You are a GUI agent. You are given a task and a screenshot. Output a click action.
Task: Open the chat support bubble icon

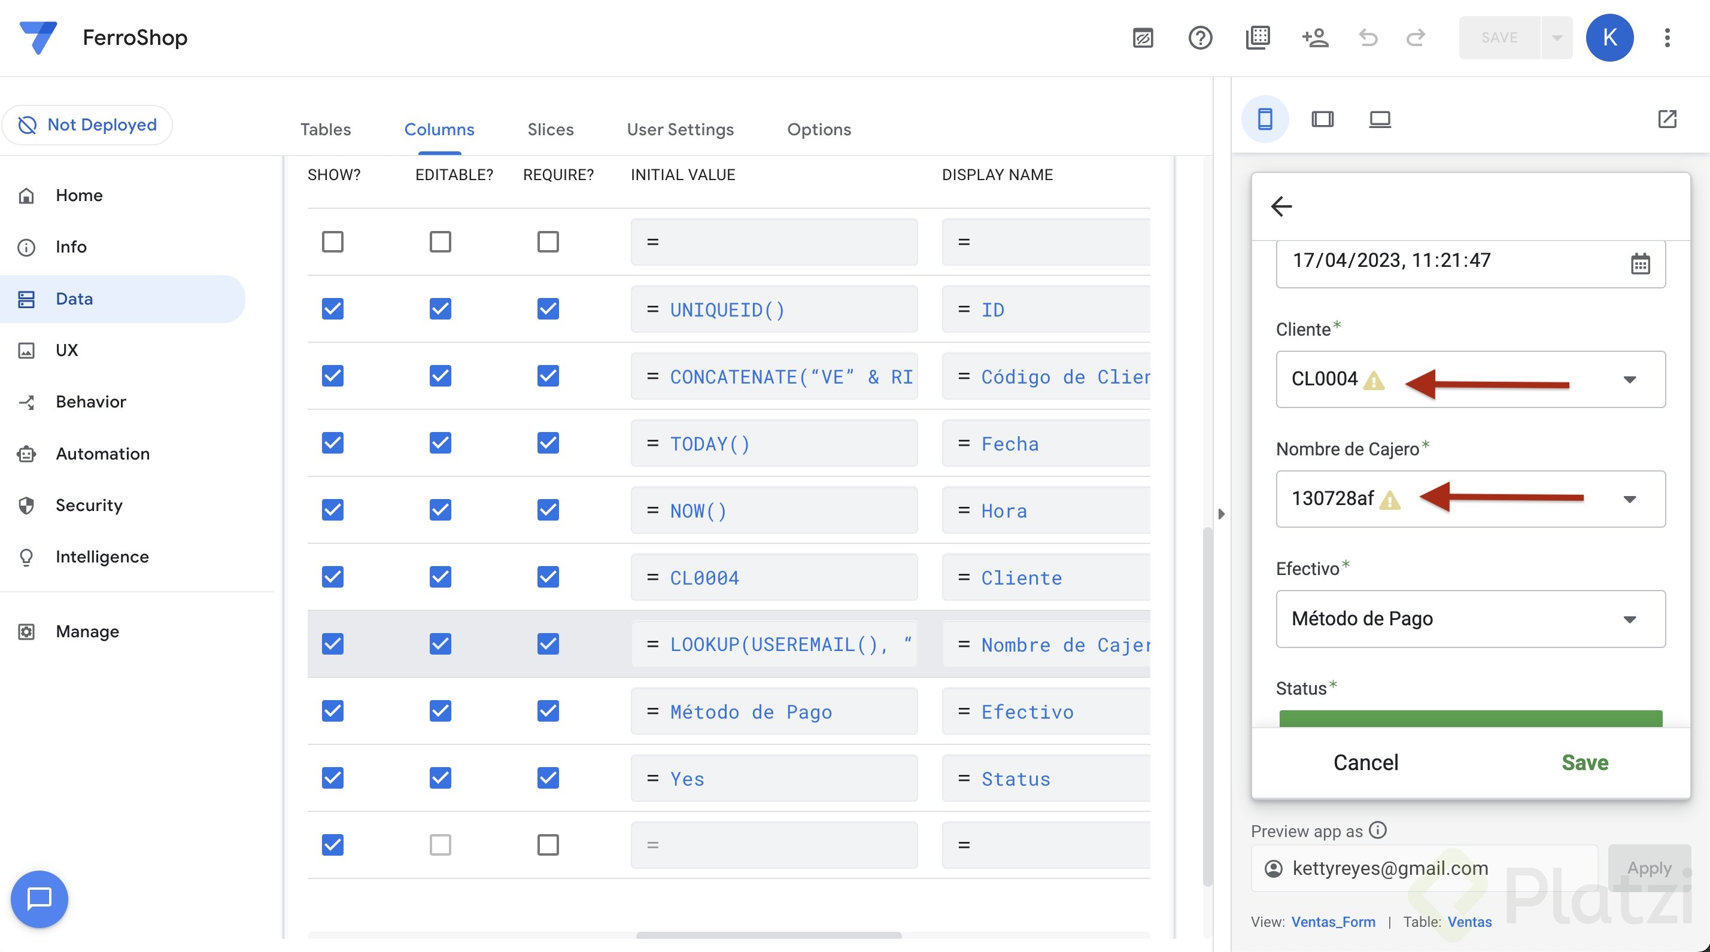tap(39, 898)
